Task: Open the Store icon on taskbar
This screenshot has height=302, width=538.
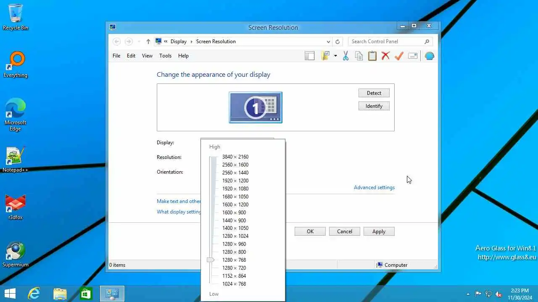Action: pyautogui.click(x=86, y=294)
